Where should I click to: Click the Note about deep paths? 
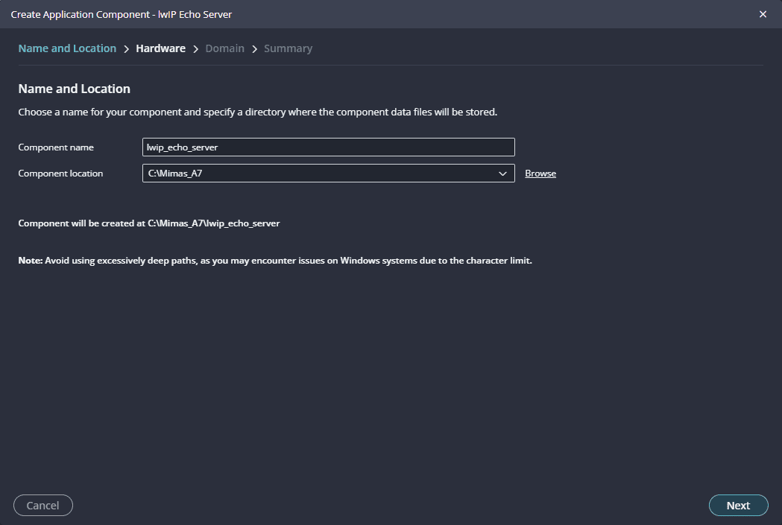pyautogui.click(x=275, y=261)
